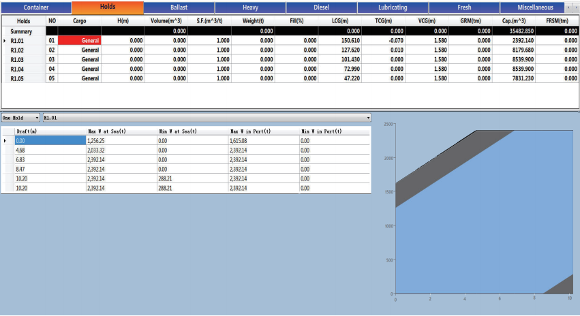Select the Heavy tab
This screenshot has height=316, width=580.
pyautogui.click(x=250, y=7)
